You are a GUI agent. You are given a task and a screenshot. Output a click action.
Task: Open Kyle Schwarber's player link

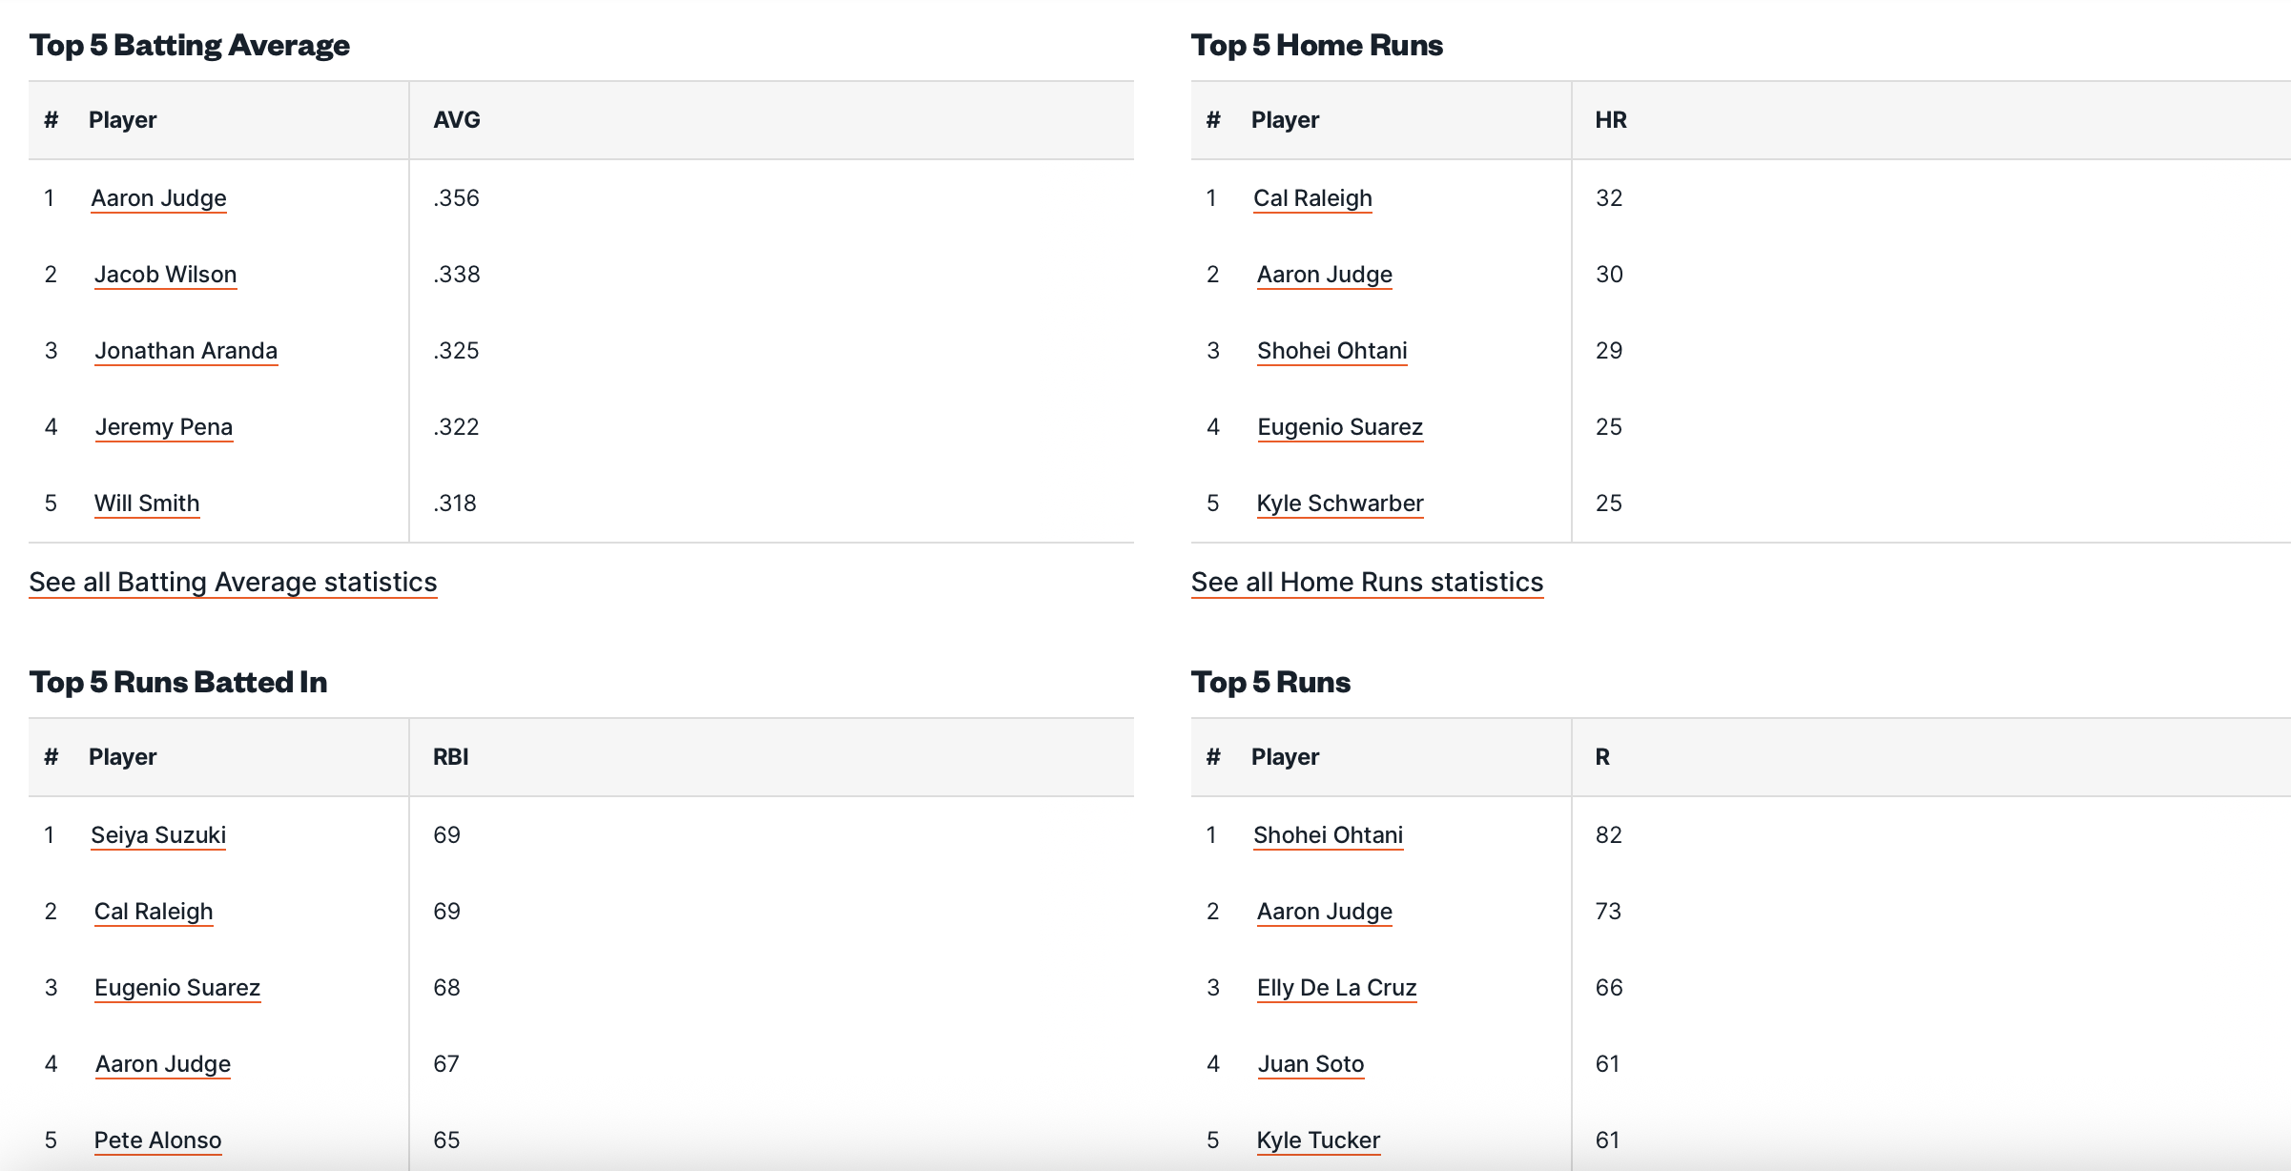[1339, 503]
